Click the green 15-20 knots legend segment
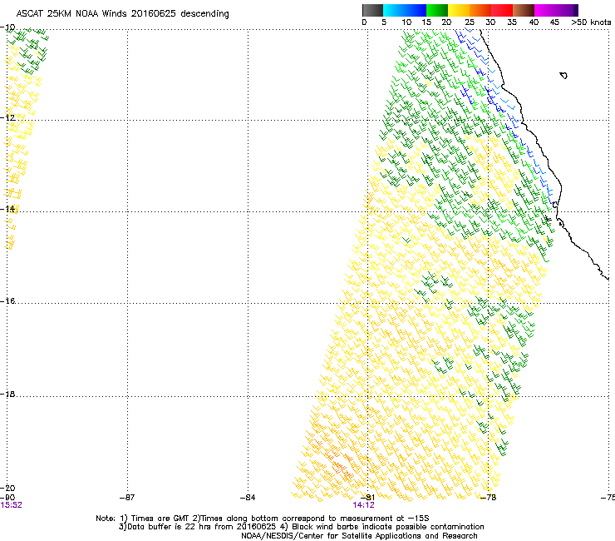 point(437,10)
